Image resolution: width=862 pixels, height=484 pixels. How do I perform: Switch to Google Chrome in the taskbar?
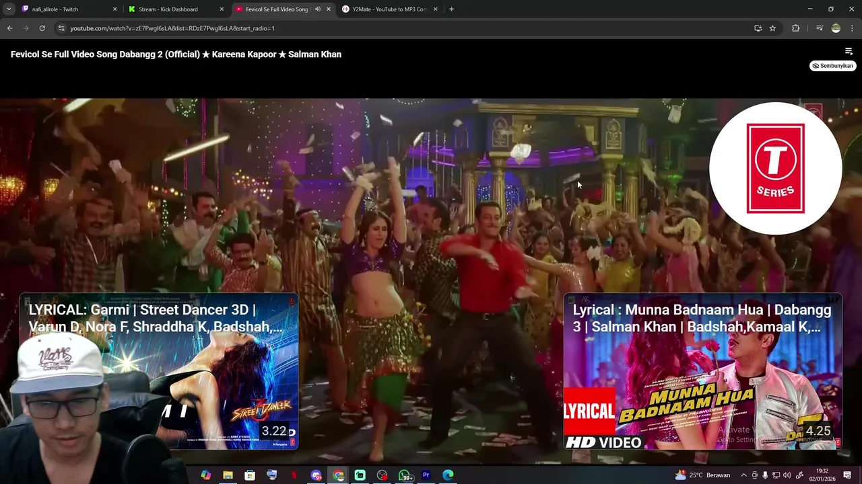tap(338, 475)
